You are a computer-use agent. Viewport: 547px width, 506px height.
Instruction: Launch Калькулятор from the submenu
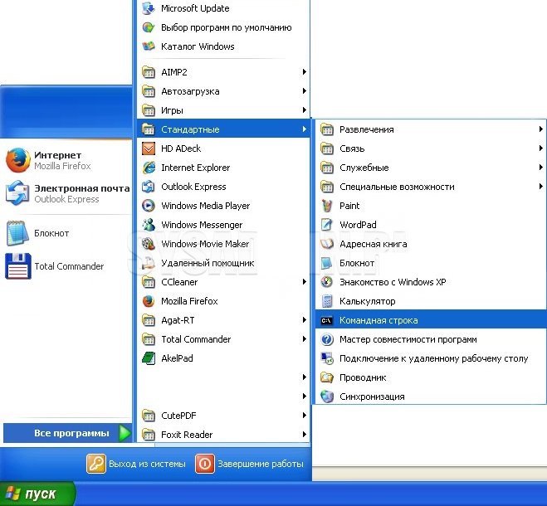367,301
